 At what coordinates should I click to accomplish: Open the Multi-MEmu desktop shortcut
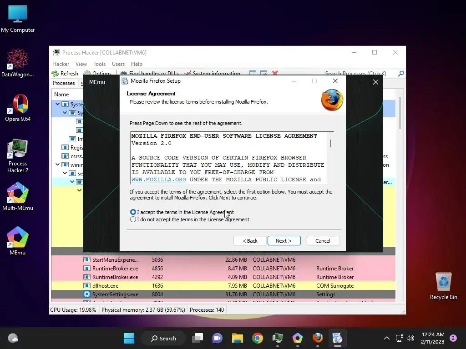click(x=18, y=196)
